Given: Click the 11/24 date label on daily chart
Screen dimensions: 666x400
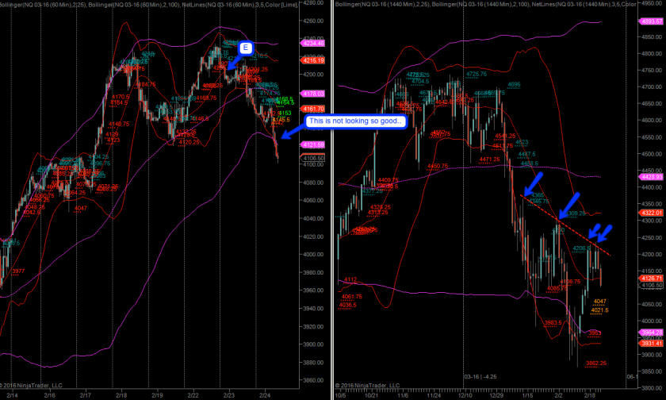Looking at the screenshot, I should pyautogui.click(x=434, y=395).
